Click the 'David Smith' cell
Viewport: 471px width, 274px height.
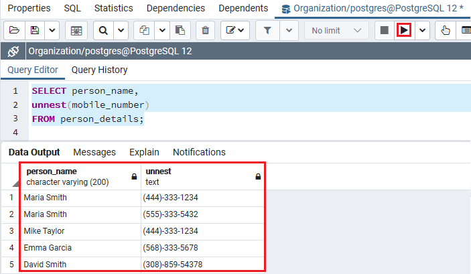(81, 265)
